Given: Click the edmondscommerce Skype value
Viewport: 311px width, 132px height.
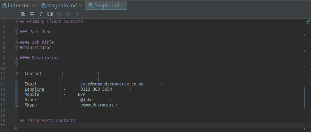Looking at the screenshot, I should click(98, 105).
